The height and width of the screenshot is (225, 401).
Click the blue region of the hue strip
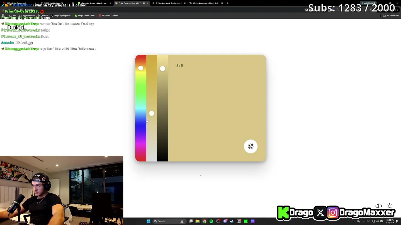(141, 125)
